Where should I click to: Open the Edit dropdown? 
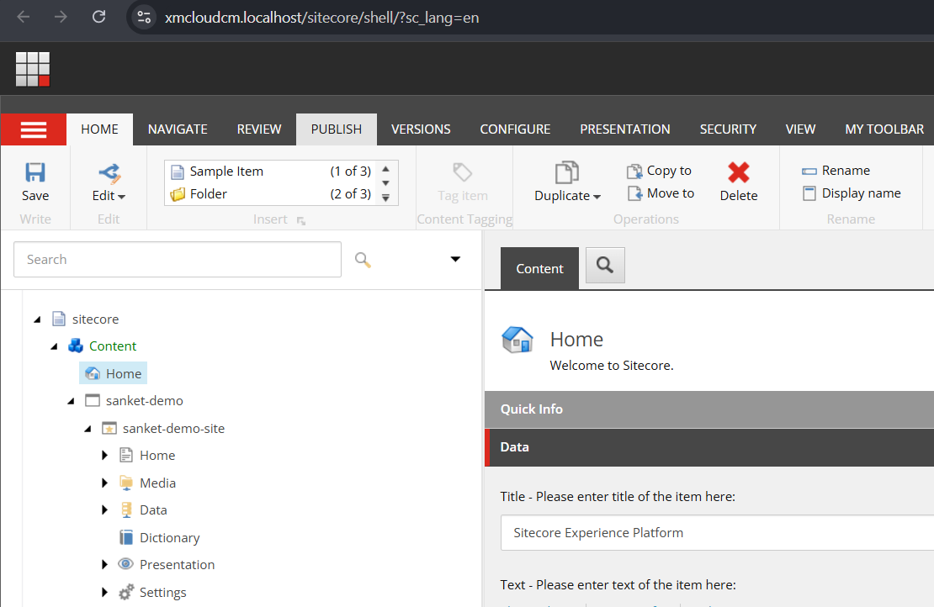pyautogui.click(x=109, y=185)
